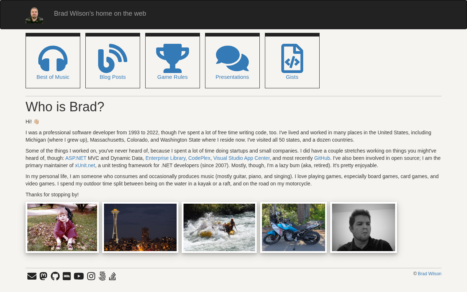Viewport: 467px width, 292px height.
Task: Follow the xUnit.net link
Action: point(85,165)
